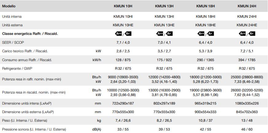Select the A++ badge in KMUN 24H column
268x133 pixels.
pyautogui.click(x=242, y=34)
